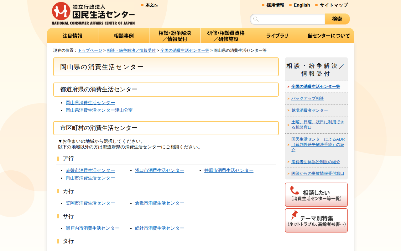The image size is (401, 251).
Task: Open the 相談・紛争解決／情報受付 menu tab
Action: pos(175,36)
